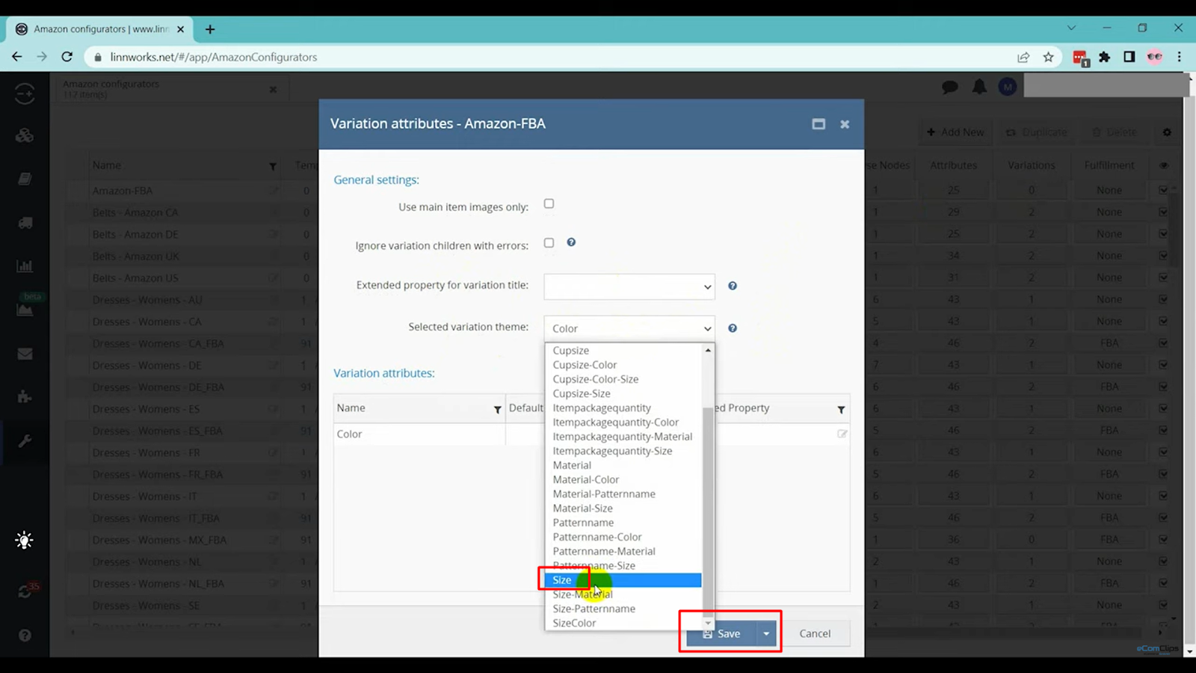Click help icon beside Selected variation theme
The width and height of the screenshot is (1196, 673).
tap(733, 328)
